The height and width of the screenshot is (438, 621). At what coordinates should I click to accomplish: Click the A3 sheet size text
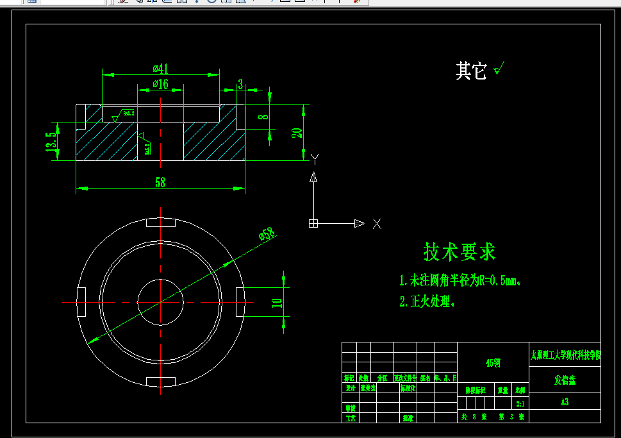pyautogui.click(x=565, y=402)
